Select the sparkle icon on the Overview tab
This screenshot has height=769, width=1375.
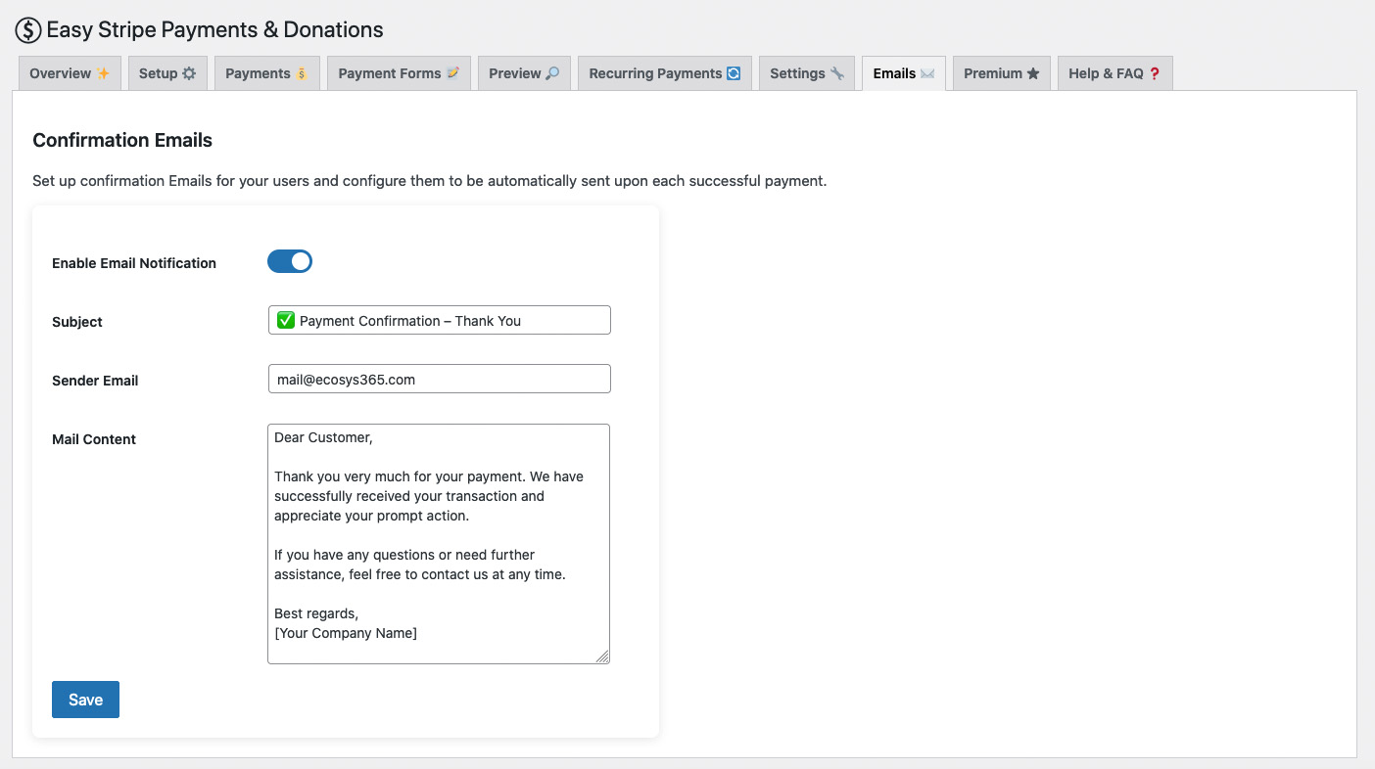coord(103,71)
